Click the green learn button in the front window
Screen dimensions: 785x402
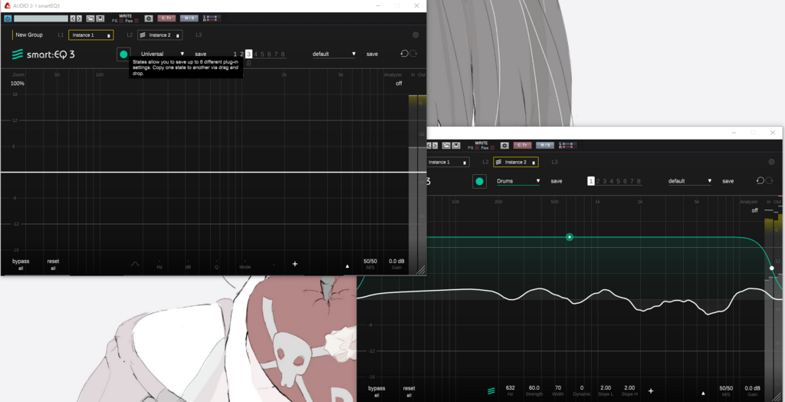123,54
